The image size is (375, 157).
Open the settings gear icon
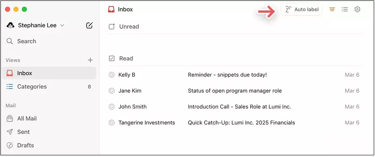(x=357, y=9)
